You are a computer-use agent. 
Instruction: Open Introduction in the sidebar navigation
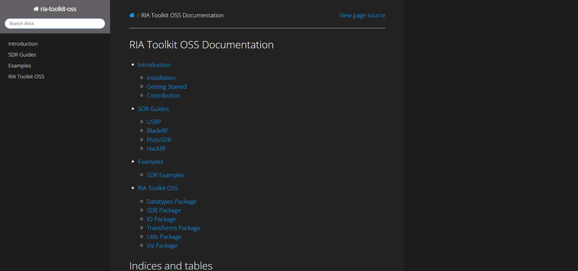[x=23, y=44]
